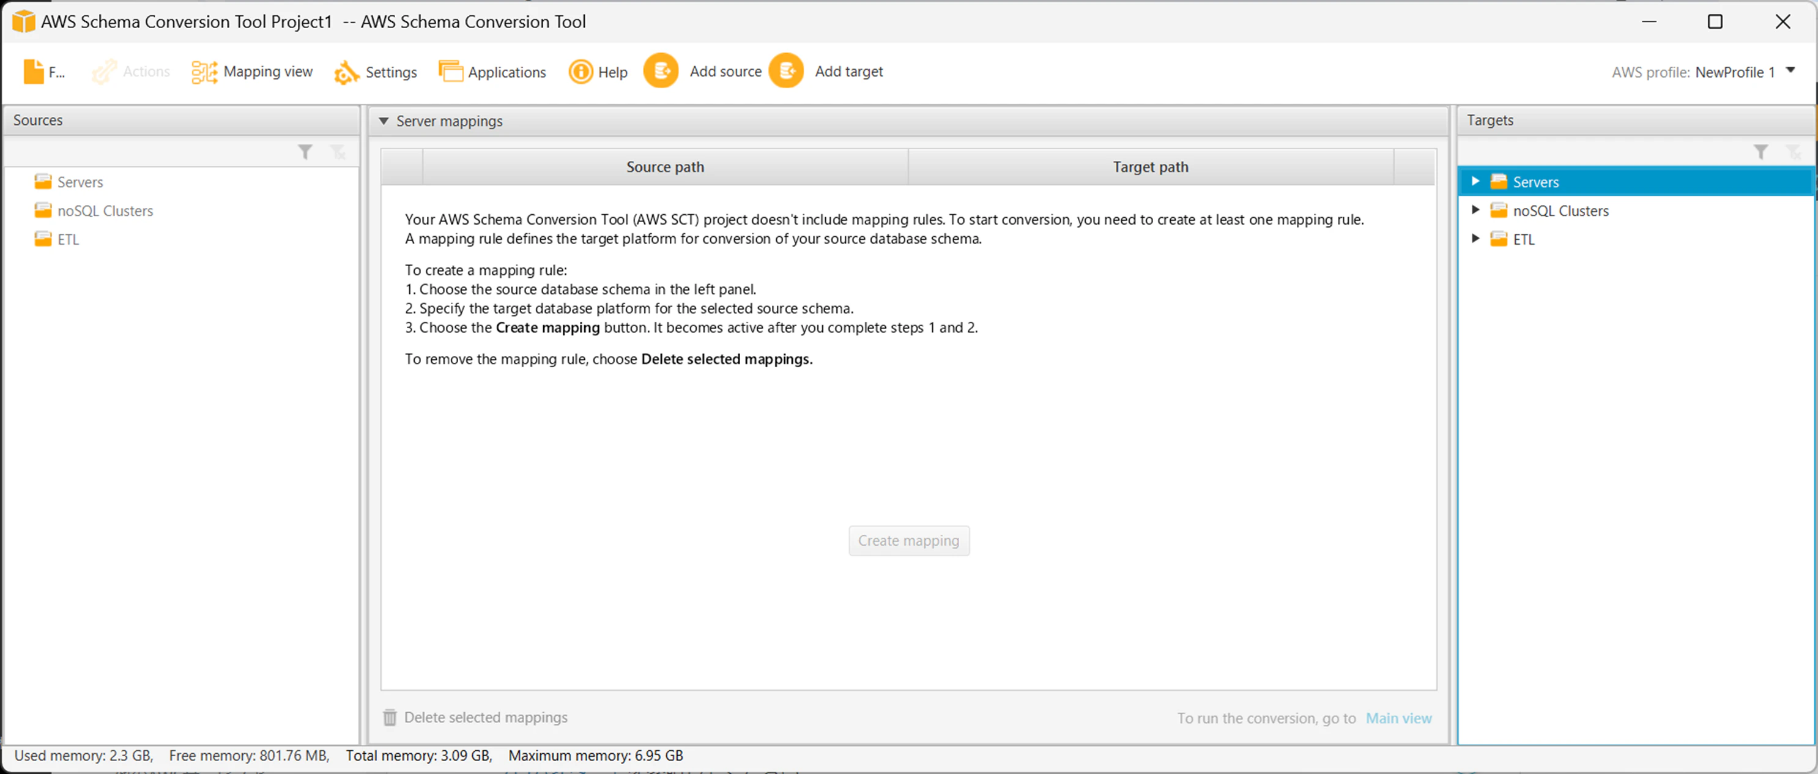This screenshot has height=774, width=1818.
Task: Click the noSQL Clusters folder icon in Sources
Action: click(43, 210)
